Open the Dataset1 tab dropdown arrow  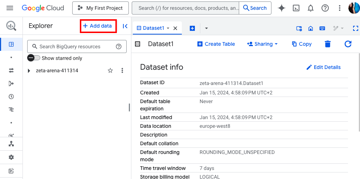pos(168,28)
